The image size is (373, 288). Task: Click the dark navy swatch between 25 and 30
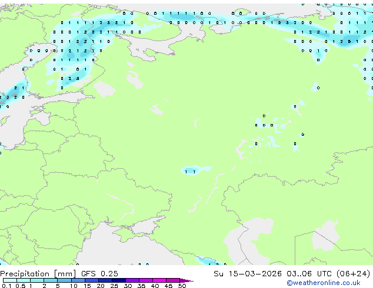tap(119, 280)
